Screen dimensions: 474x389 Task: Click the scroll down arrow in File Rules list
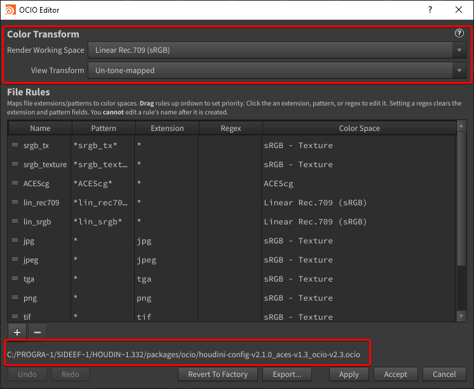click(461, 317)
